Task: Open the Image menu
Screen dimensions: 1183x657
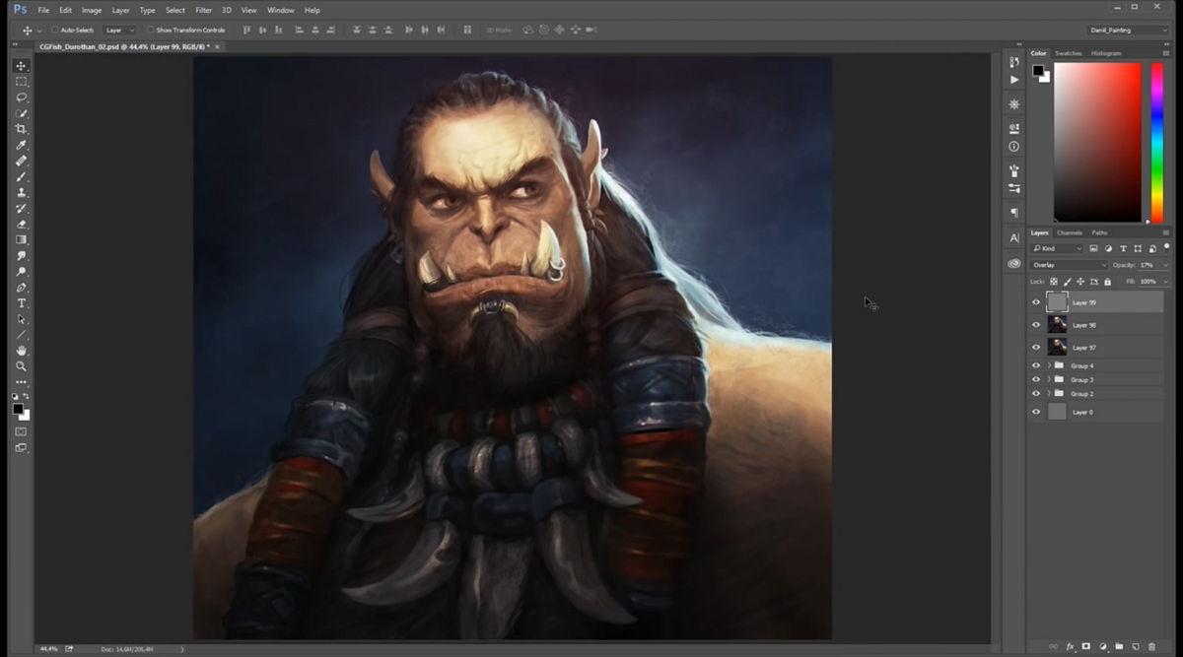Action: tap(92, 10)
